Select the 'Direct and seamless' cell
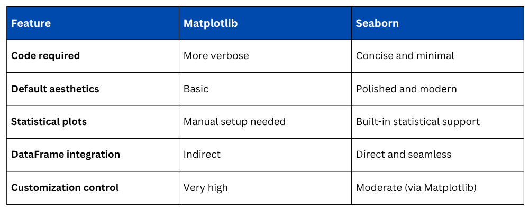The height and width of the screenshot is (211, 529). tap(404, 155)
